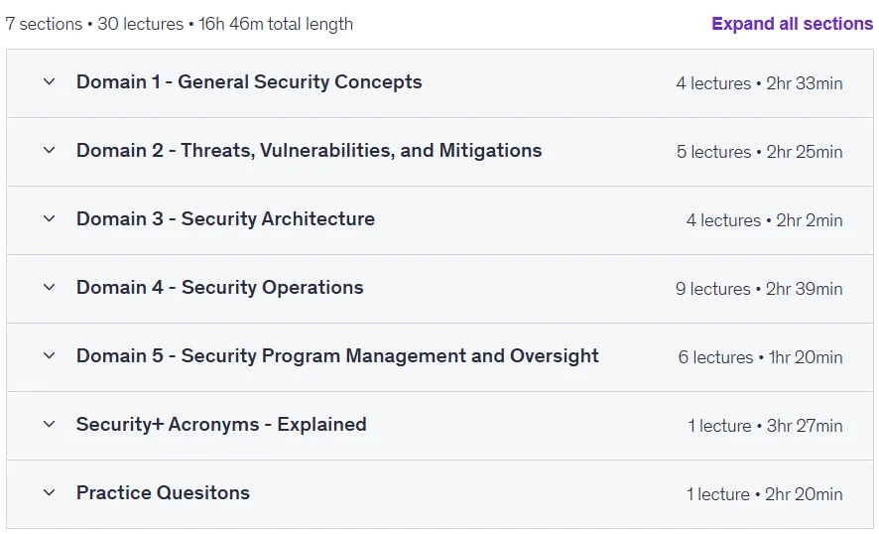Expand the Domain 3 chevron arrow
Image resolution: width=879 pixels, height=534 pixels.
click(50, 218)
